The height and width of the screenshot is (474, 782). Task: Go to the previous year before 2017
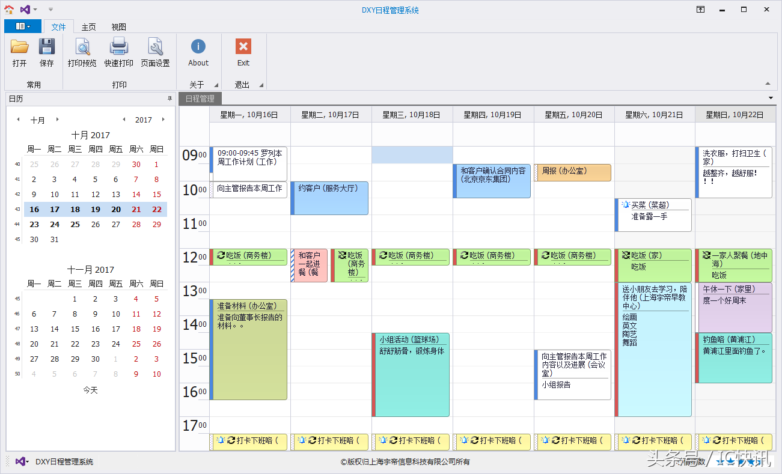tap(124, 120)
